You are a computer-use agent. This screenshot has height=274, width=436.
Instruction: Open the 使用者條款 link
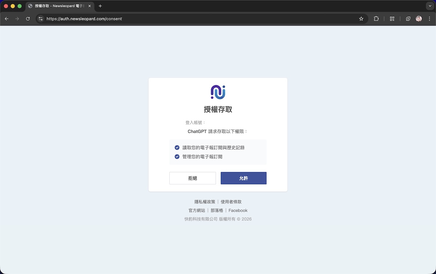[x=231, y=202]
